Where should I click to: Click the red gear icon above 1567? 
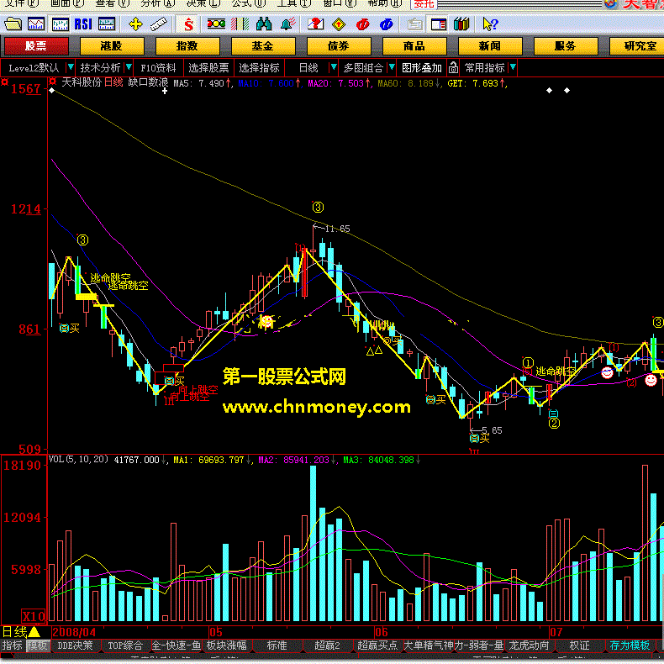5,82
